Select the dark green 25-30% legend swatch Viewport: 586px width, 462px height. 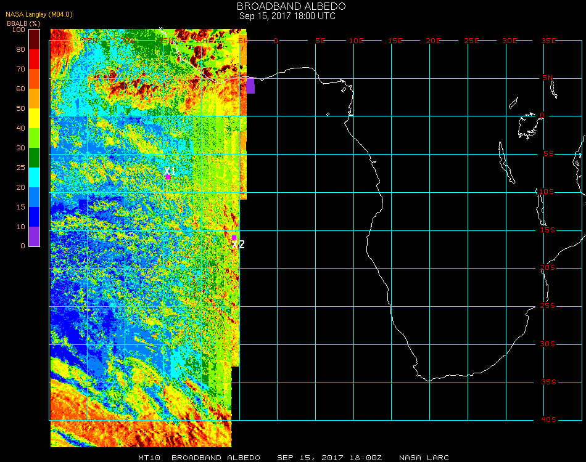35,157
